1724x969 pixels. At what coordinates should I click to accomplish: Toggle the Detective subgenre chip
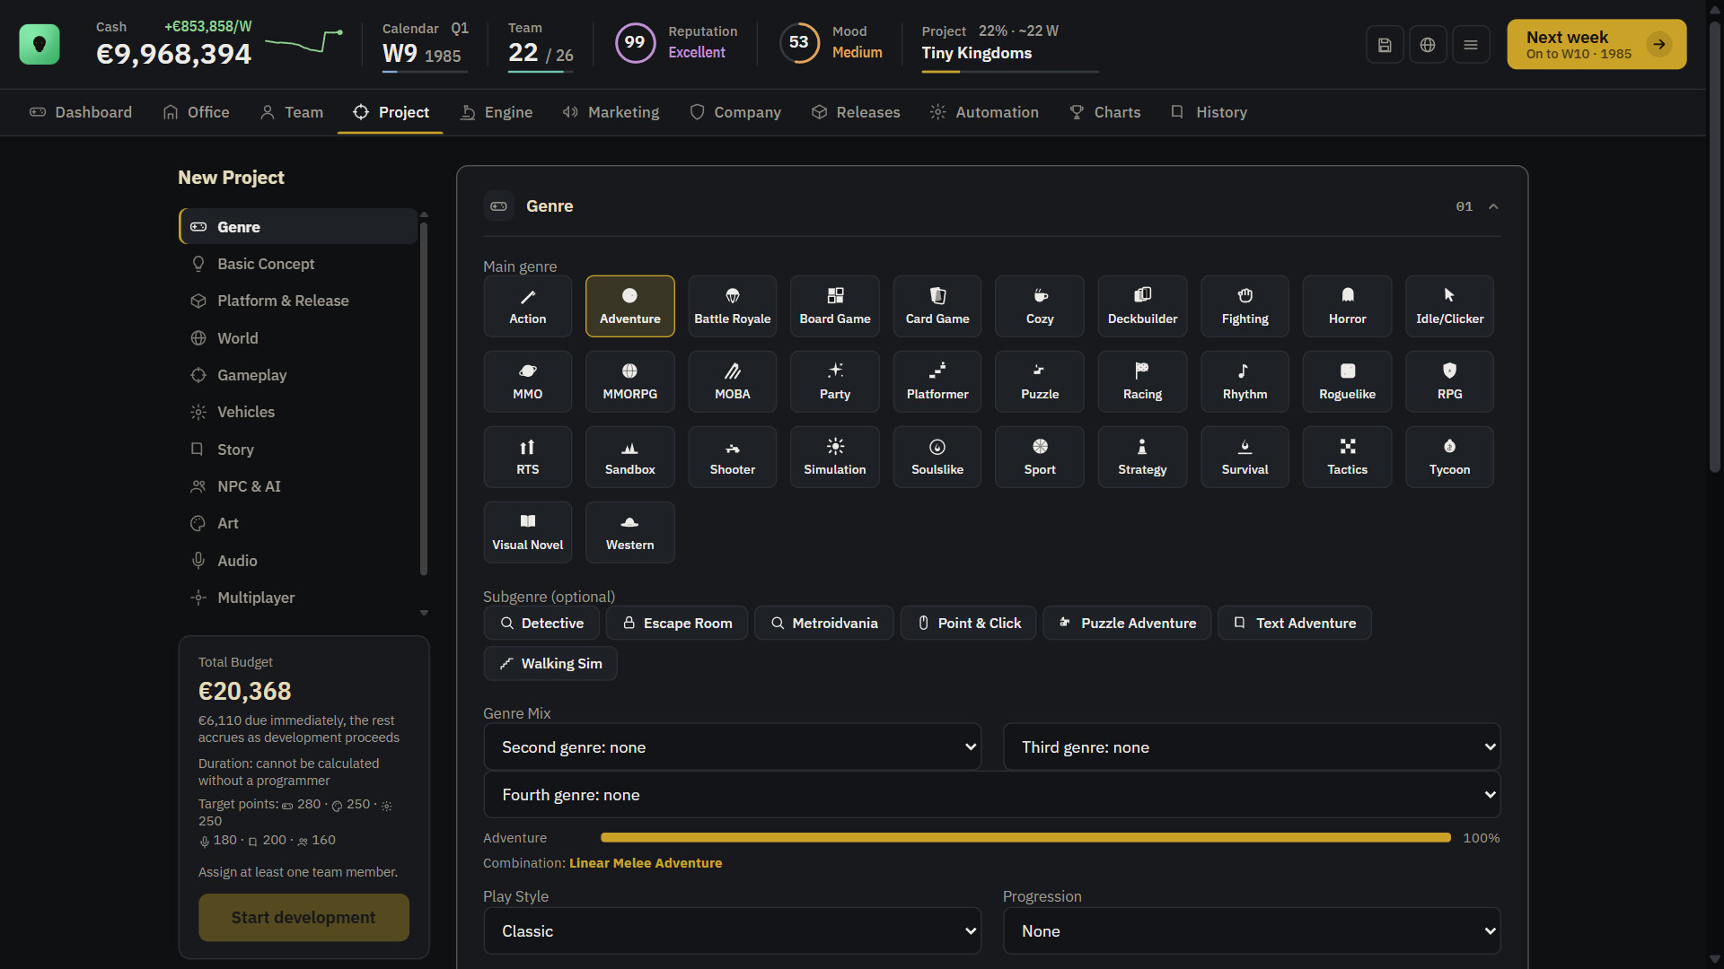click(x=541, y=623)
